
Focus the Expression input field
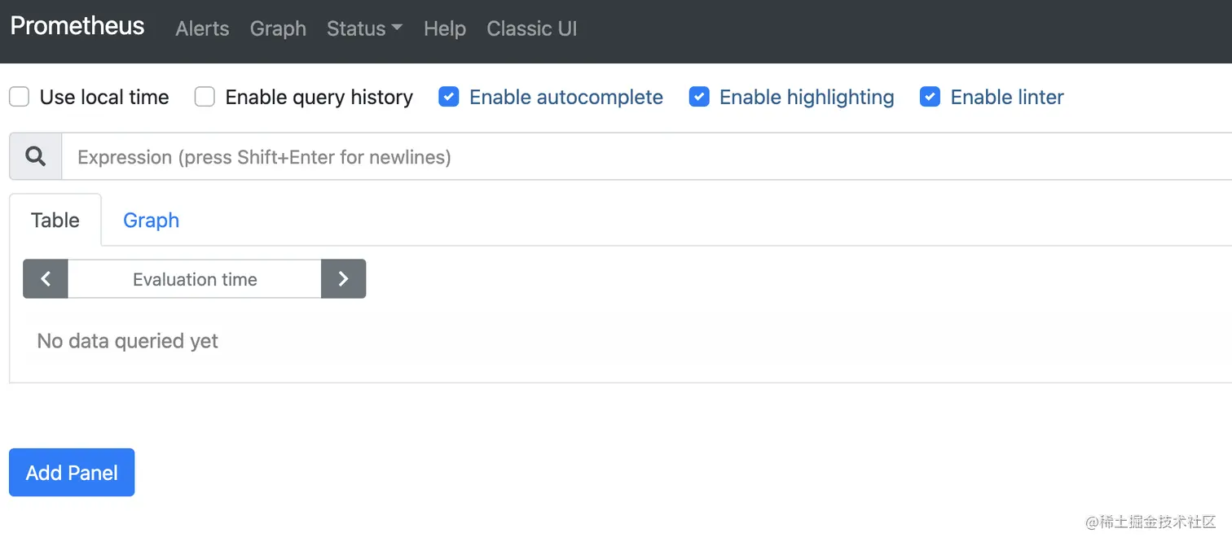[x=644, y=156]
